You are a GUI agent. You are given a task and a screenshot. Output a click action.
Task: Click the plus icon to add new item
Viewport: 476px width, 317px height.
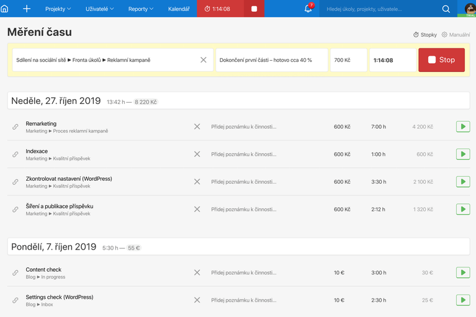click(x=27, y=9)
